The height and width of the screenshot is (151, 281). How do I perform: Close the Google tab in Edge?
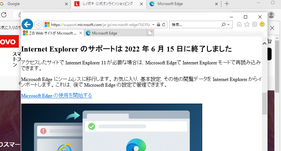point(66,4)
